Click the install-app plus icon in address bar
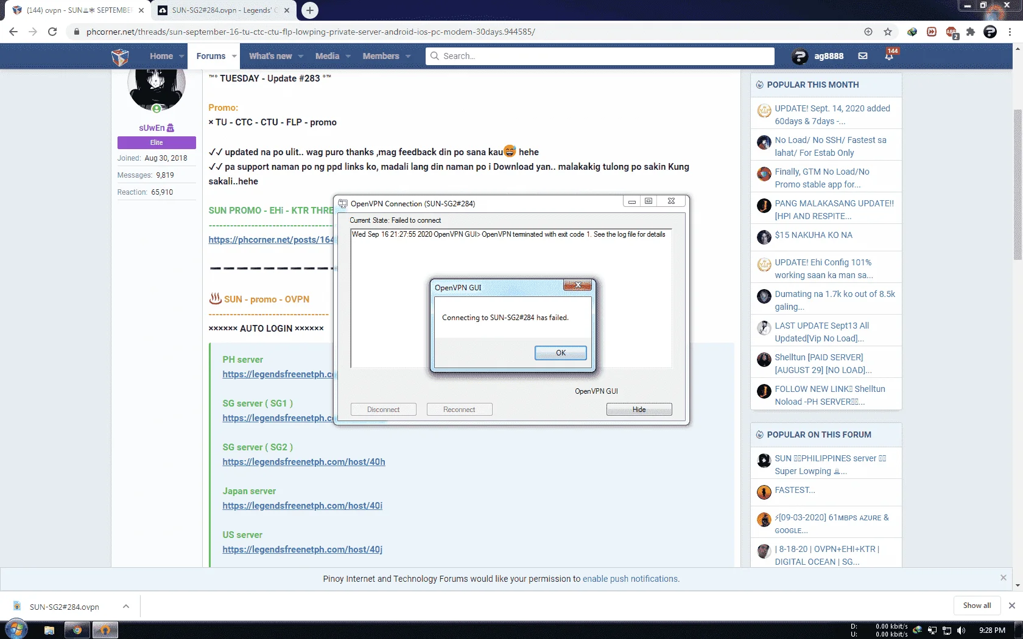 coord(868,32)
